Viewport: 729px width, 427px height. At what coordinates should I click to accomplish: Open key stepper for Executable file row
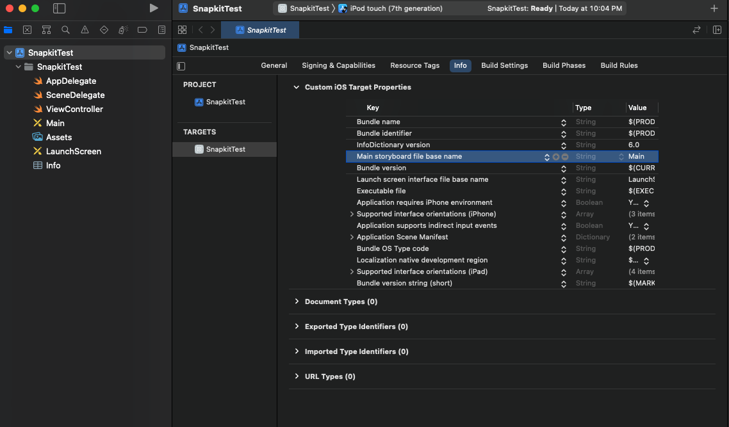(564, 191)
